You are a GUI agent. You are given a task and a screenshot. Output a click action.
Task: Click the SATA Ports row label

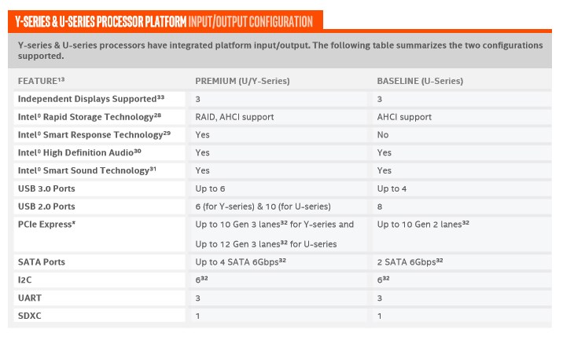click(x=42, y=261)
